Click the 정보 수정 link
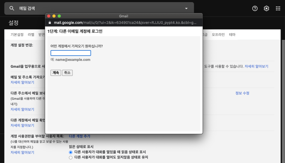The width and height of the screenshot is (285, 163). pos(242,93)
